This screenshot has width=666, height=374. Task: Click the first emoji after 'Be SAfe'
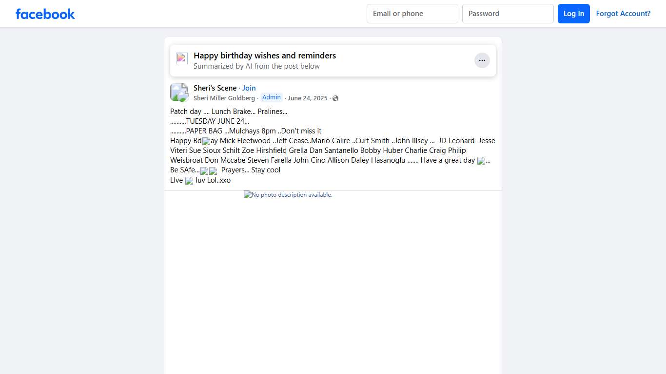204,171
